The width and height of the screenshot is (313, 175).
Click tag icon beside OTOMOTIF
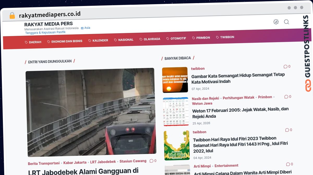[x=168, y=39]
